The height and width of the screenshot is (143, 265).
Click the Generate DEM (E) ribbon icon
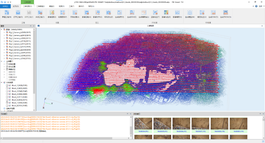click(132, 12)
